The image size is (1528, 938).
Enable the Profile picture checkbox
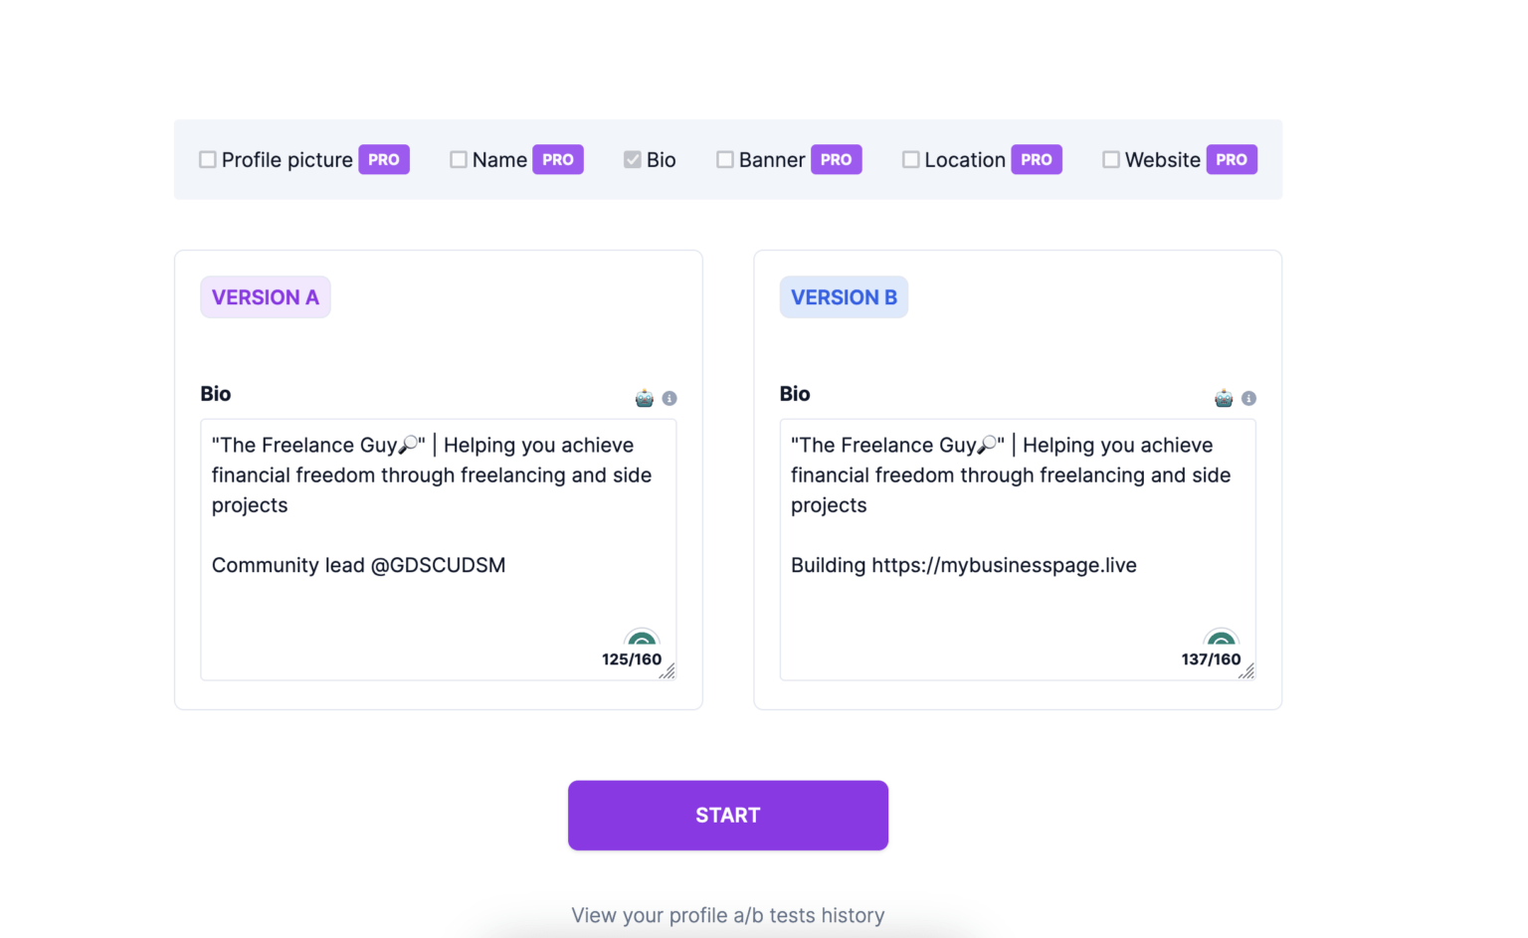(x=207, y=159)
